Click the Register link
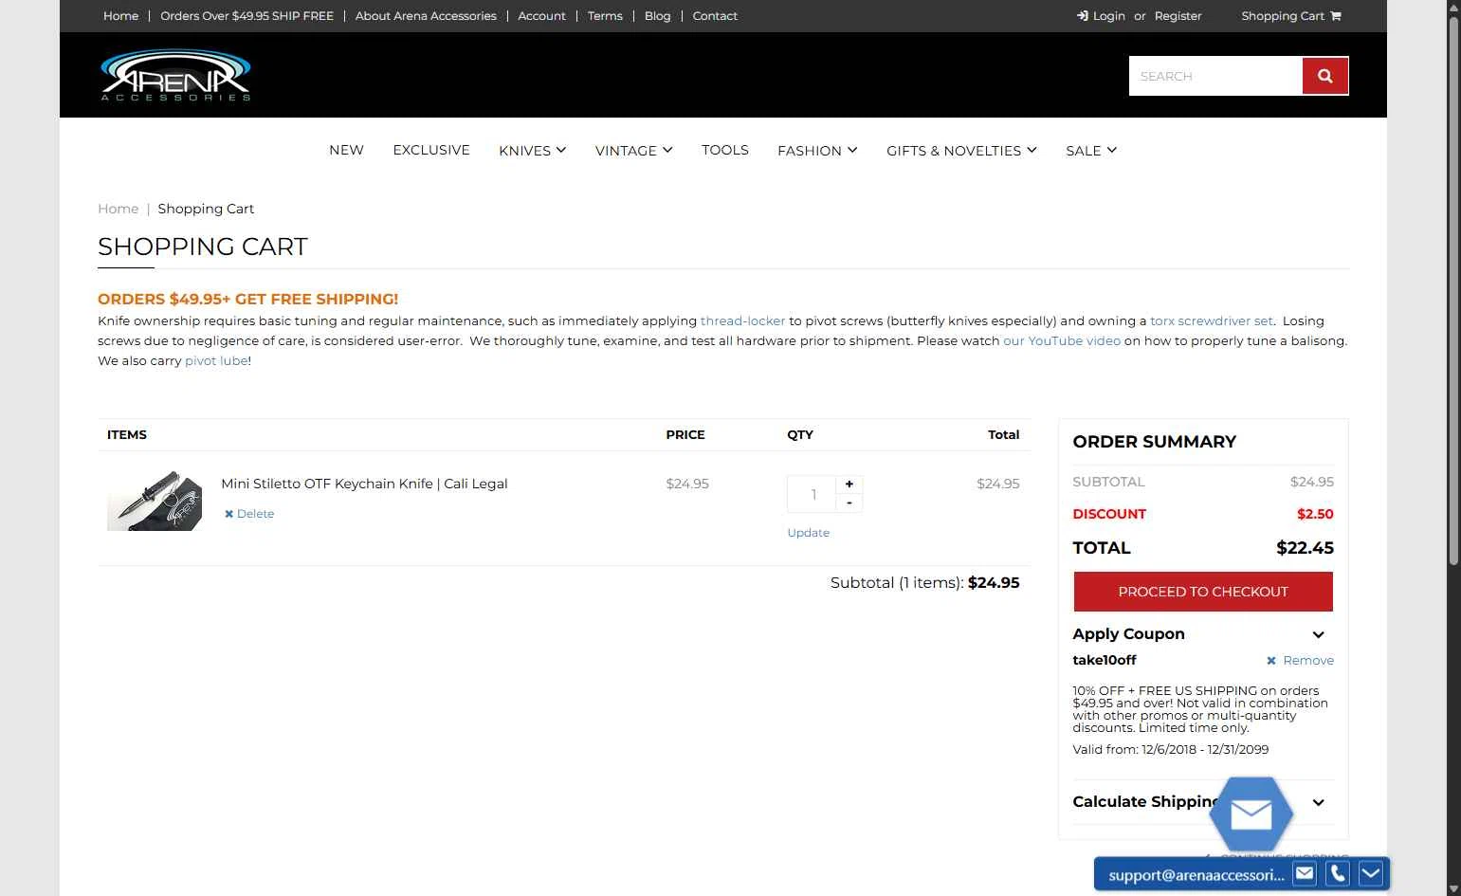Viewport: 1461px width, 896px height. click(x=1178, y=16)
